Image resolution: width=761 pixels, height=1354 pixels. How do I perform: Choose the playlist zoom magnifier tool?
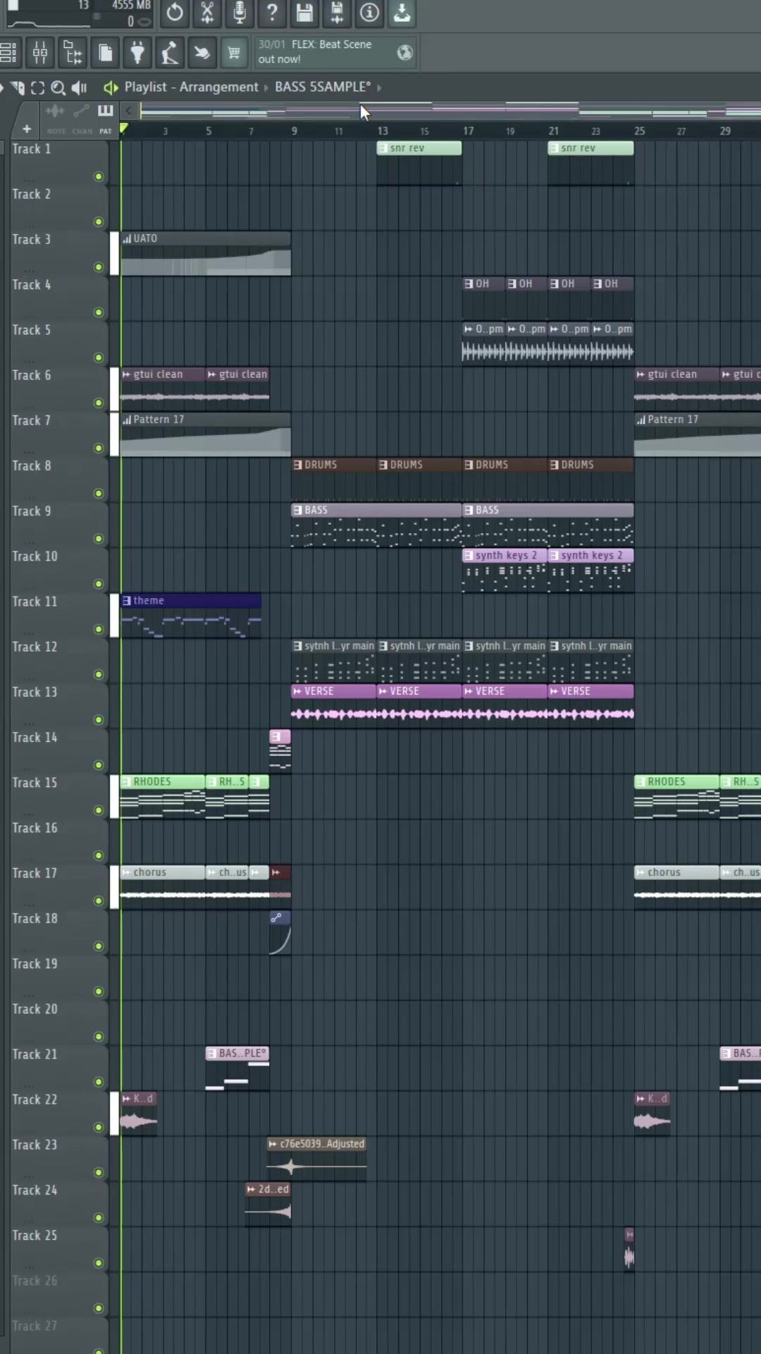point(58,87)
